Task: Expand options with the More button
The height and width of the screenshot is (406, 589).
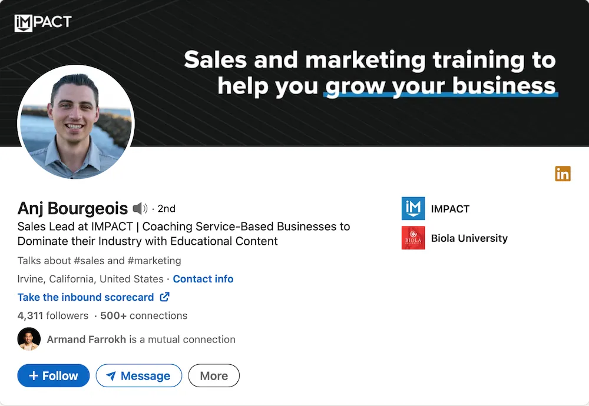Action: point(214,375)
